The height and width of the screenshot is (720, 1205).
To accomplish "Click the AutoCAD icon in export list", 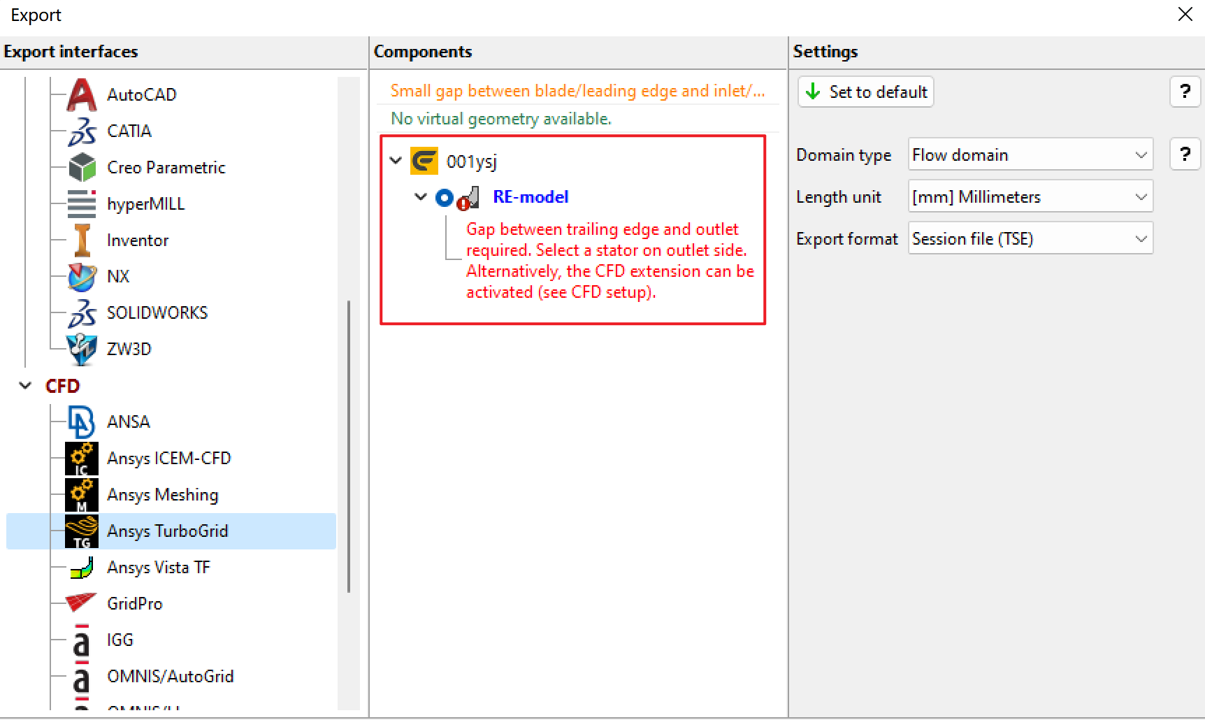I will [x=82, y=94].
